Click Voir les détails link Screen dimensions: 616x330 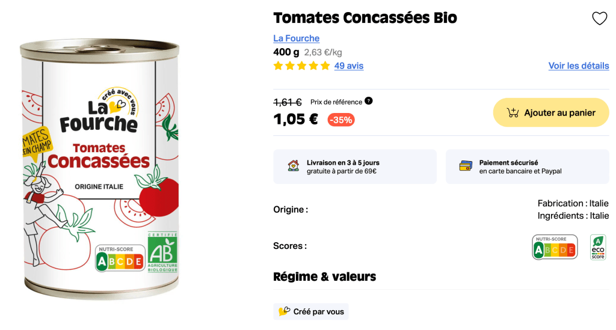pyautogui.click(x=579, y=66)
